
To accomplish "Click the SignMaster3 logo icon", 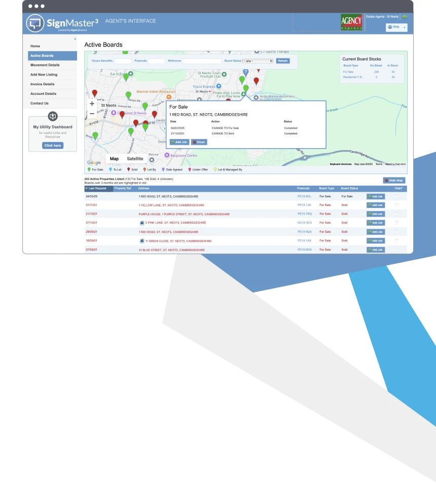I will (x=35, y=23).
